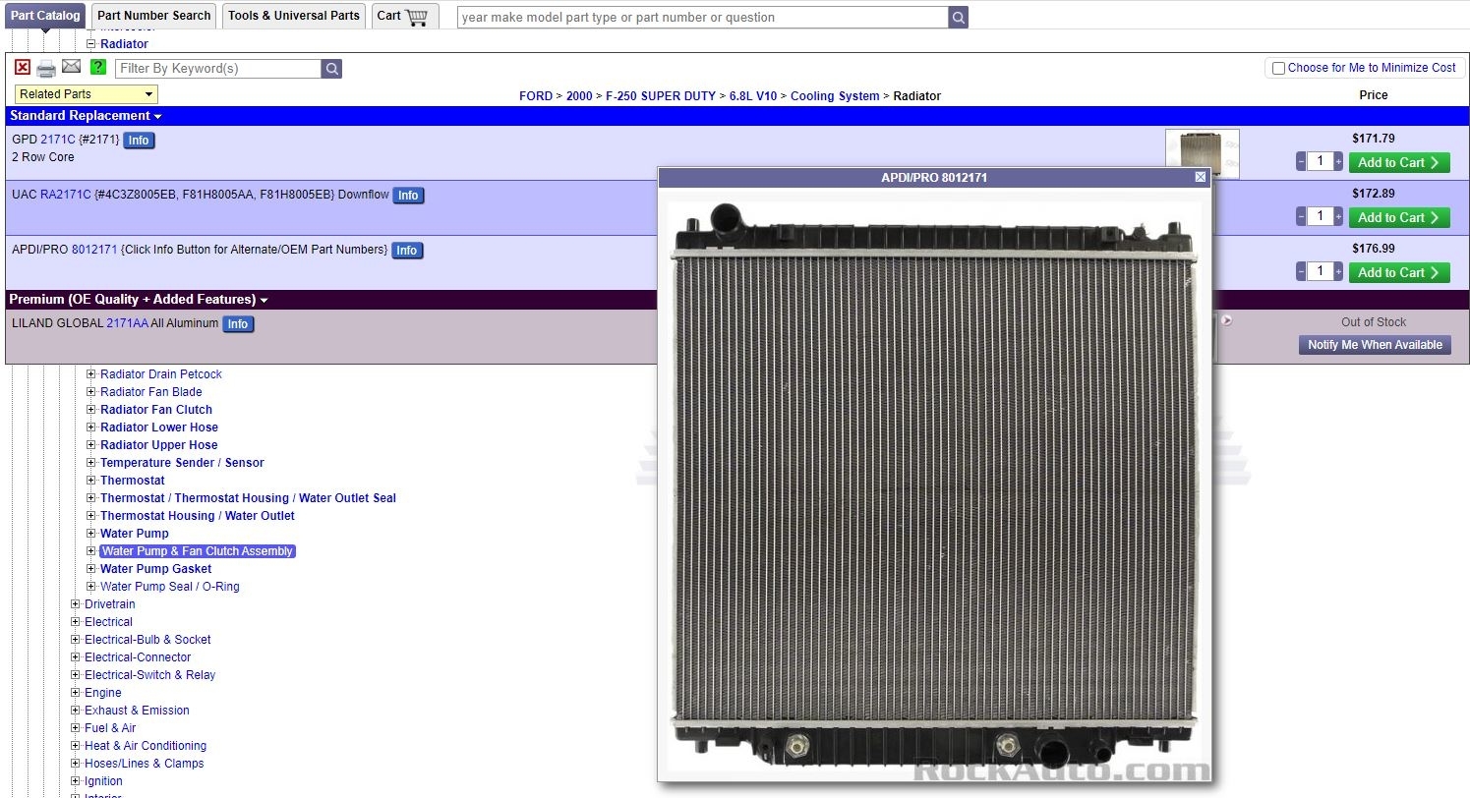Decrease quantity for the $172.89 UAC radiator
Screen dimensions: 1470x798
(x=1301, y=216)
